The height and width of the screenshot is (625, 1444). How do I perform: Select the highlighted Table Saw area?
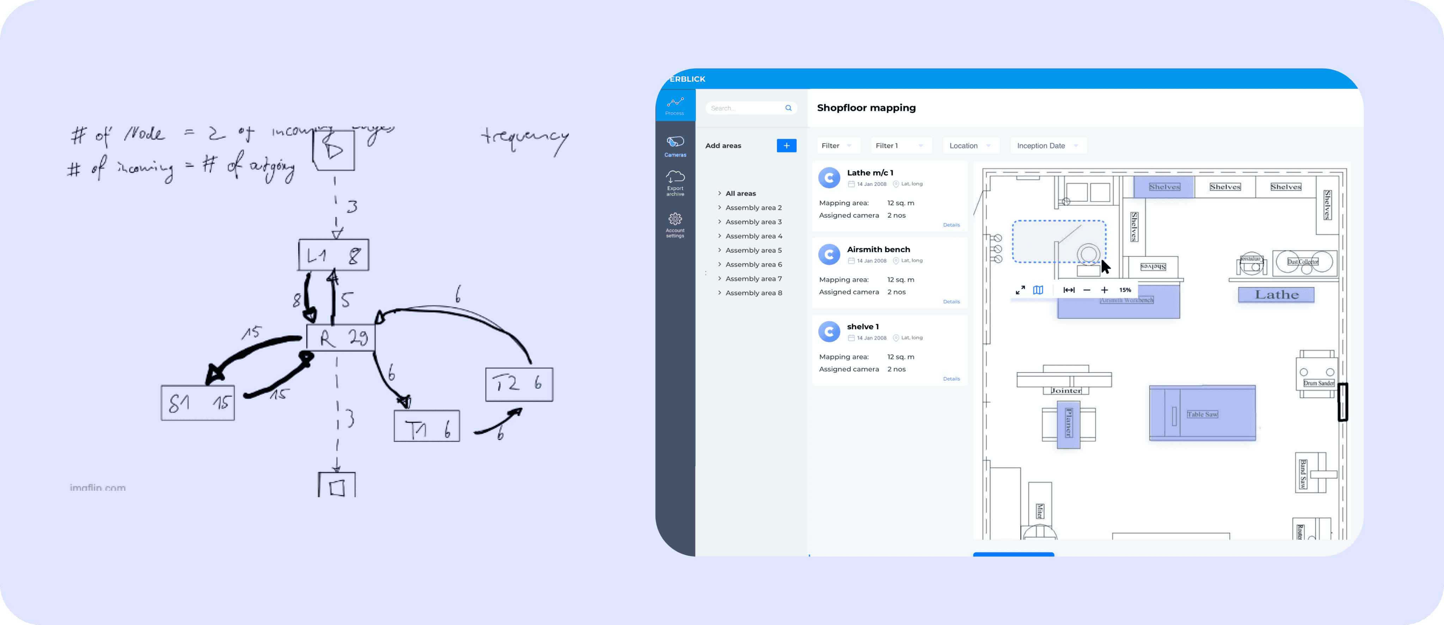coord(1202,413)
